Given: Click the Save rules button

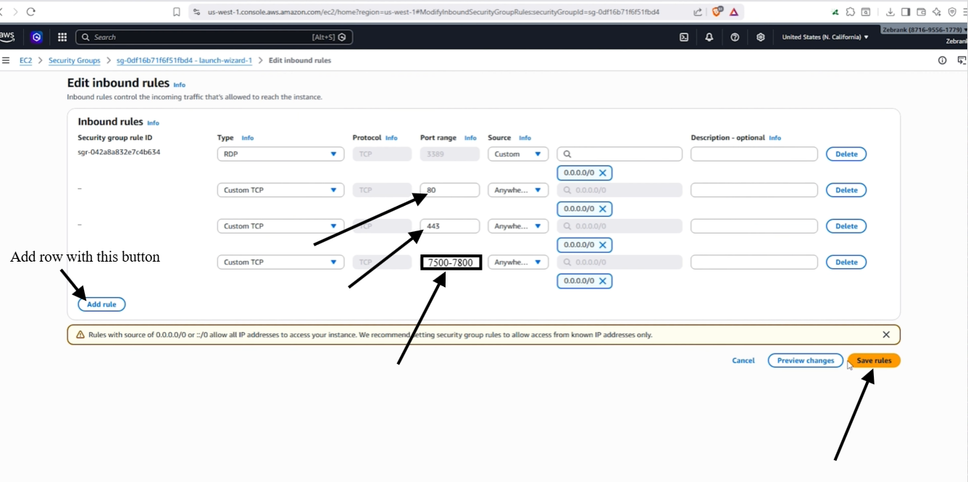Looking at the screenshot, I should coord(874,360).
